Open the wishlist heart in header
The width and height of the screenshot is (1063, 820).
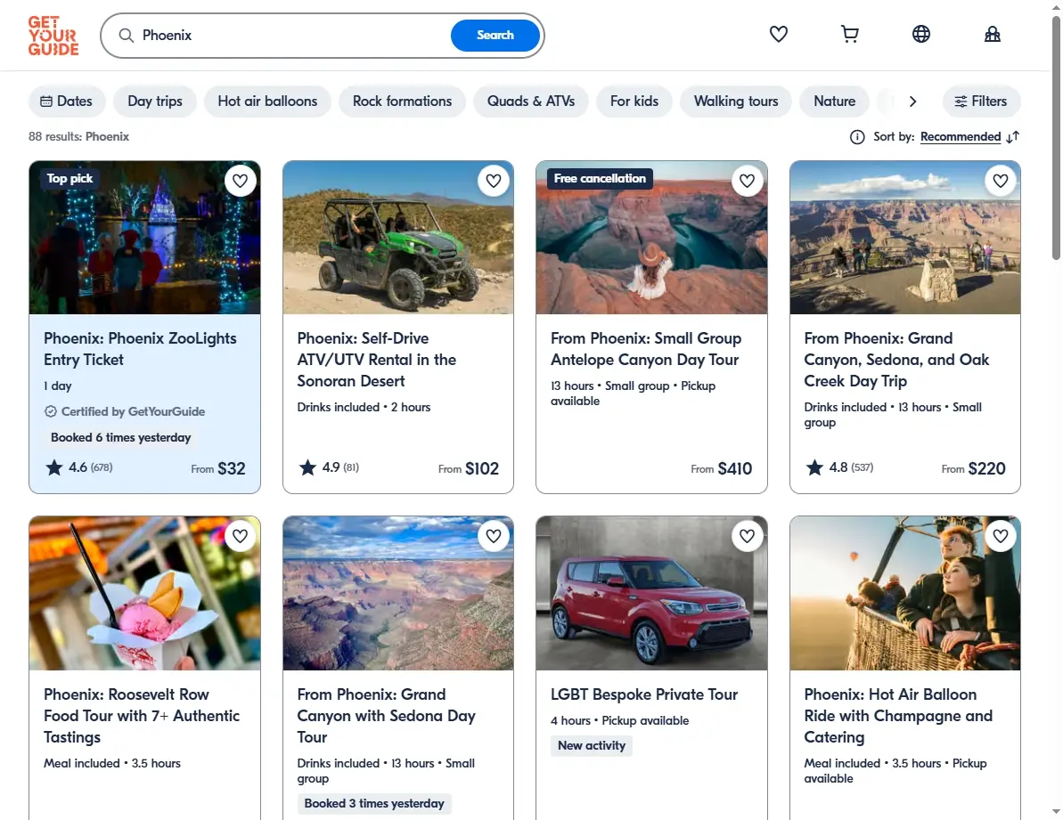pos(778,34)
